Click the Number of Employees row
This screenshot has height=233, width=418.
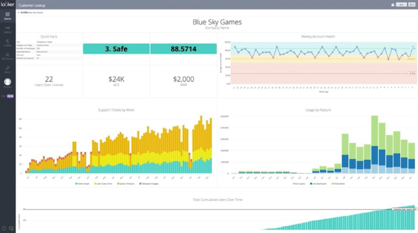click(49, 48)
